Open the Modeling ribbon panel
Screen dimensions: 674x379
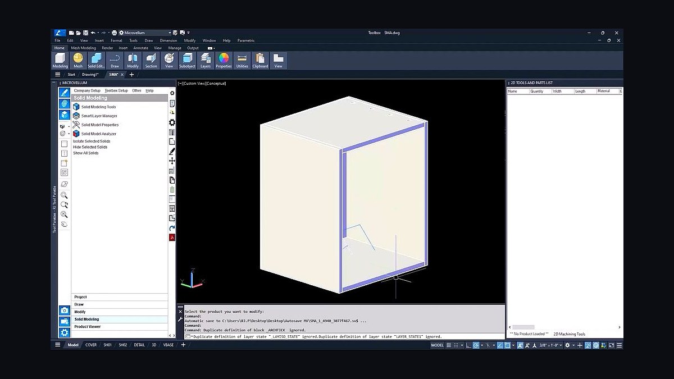[x=60, y=60]
